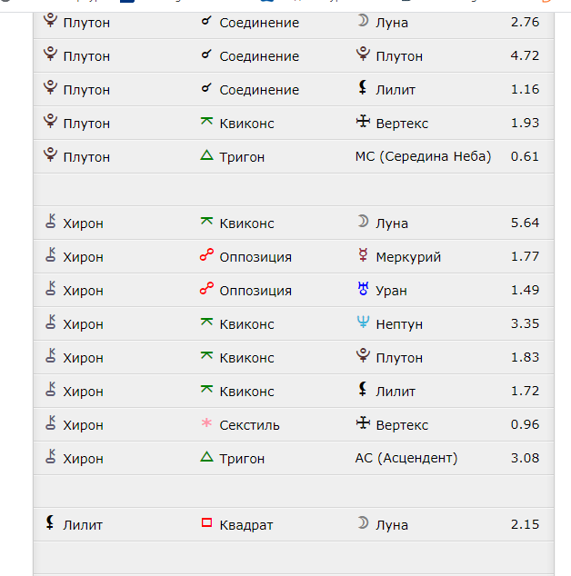Click 'Оппозиция' in the Меркурий row
571x576 pixels.
tap(255, 257)
